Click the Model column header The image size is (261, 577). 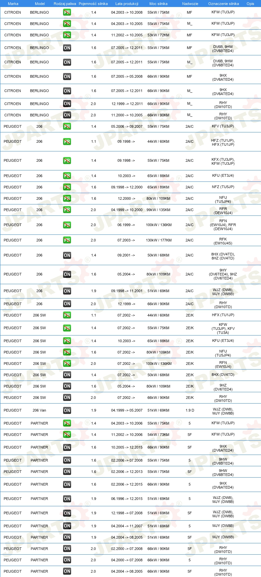40,4
